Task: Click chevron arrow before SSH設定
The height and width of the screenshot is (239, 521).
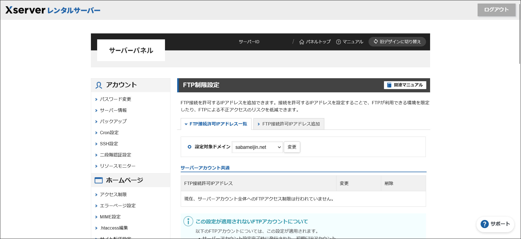Action: (x=96, y=144)
